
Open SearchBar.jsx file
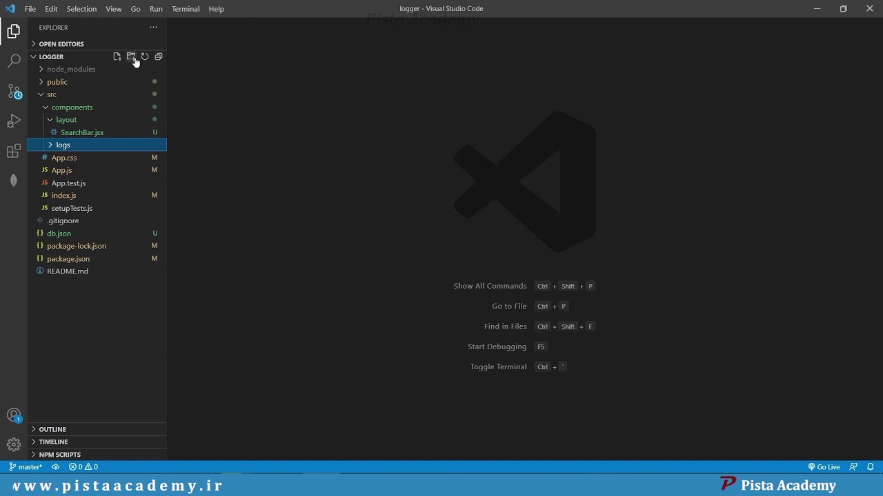click(97, 132)
